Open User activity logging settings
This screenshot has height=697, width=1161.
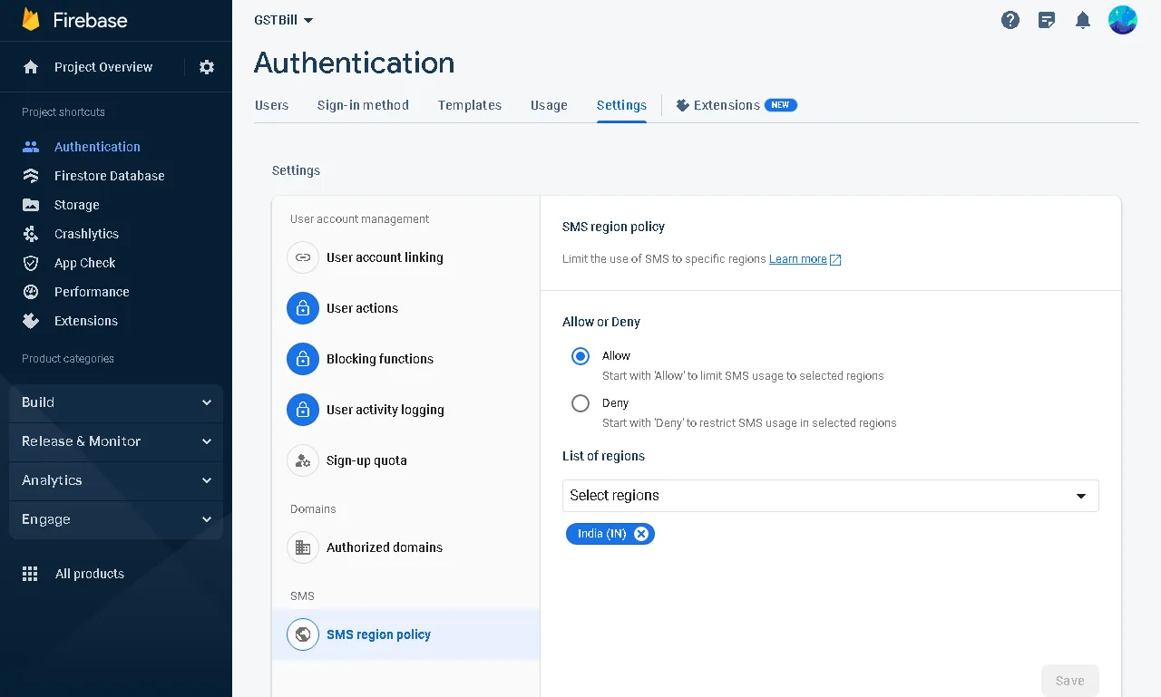406,410
